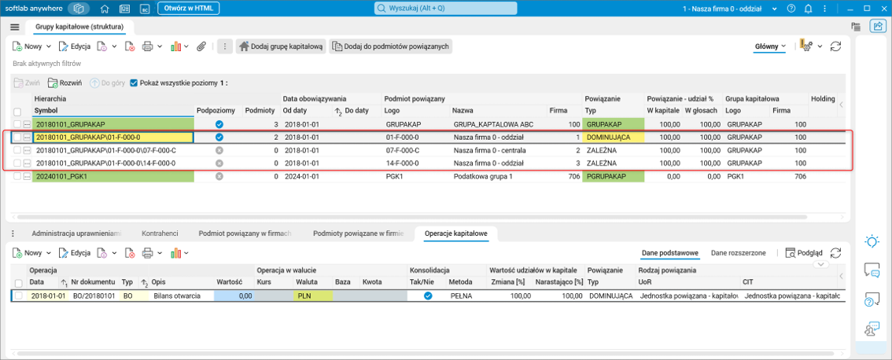The height and width of the screenshot is (360, 892).
Task: Click the share/export icon at top right
Action: pos(876,26)
